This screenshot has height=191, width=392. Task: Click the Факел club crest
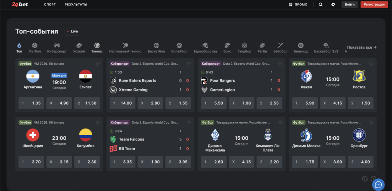pos(306,76)
